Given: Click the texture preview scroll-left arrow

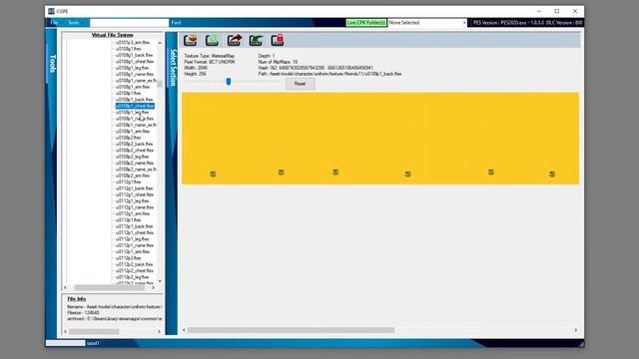Looking at the screenshot, I should (184, 330).
